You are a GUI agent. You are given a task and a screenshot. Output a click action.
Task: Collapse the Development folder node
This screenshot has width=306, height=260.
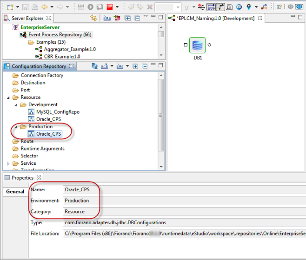(x=16, y=105)
